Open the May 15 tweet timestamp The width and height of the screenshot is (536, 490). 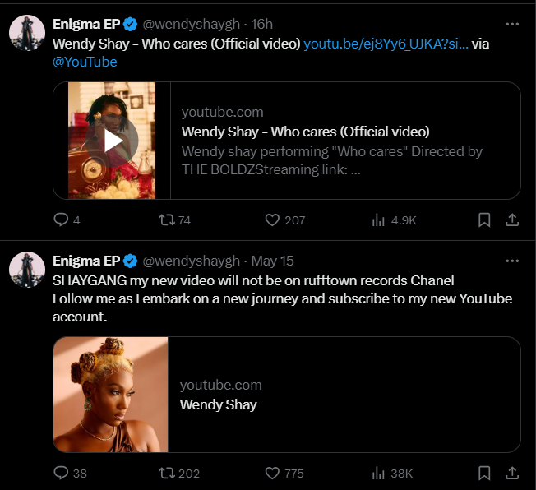coord(272,261)
